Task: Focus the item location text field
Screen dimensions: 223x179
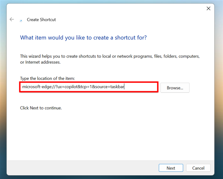Action: [x=89, y=87]
